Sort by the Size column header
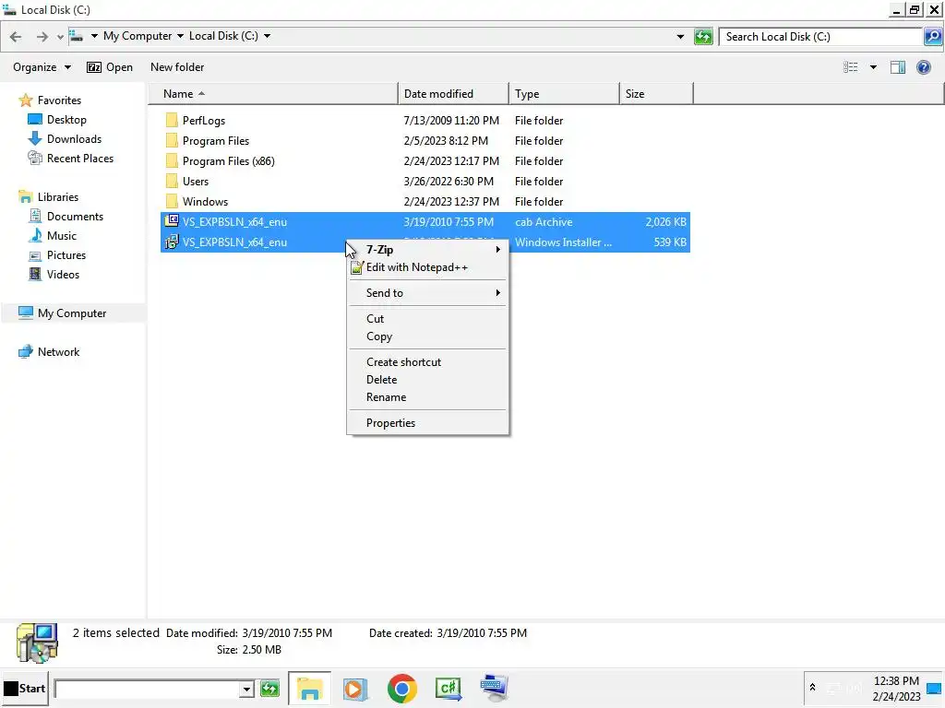Image resolution: width=945 pixels, height=708 pixels. pyautogui.click(x=656, y=94)
